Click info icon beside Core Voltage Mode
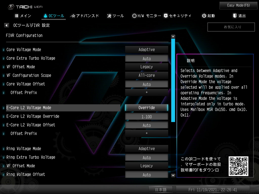Viewport: 259px width, 194px height. (4, 50)
